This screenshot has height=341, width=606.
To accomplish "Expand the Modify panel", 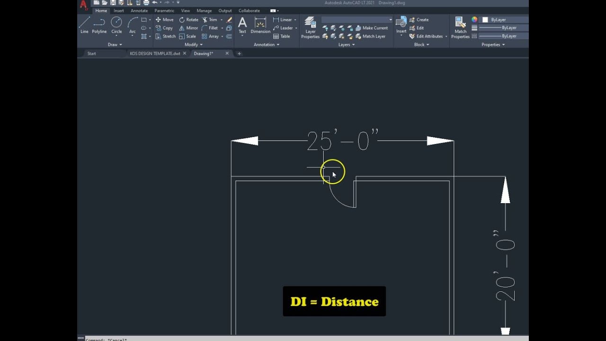I will click(193, 45).
